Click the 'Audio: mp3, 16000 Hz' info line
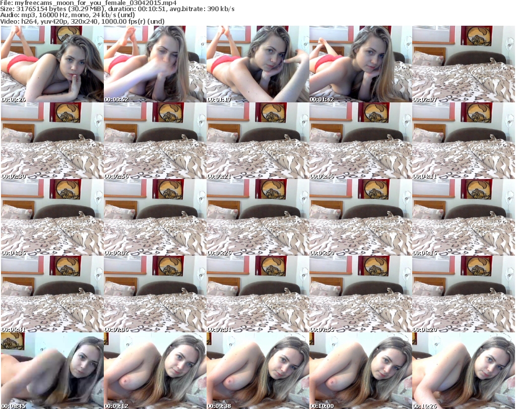Viewport: 516px width, 409px height. point(68,15)
